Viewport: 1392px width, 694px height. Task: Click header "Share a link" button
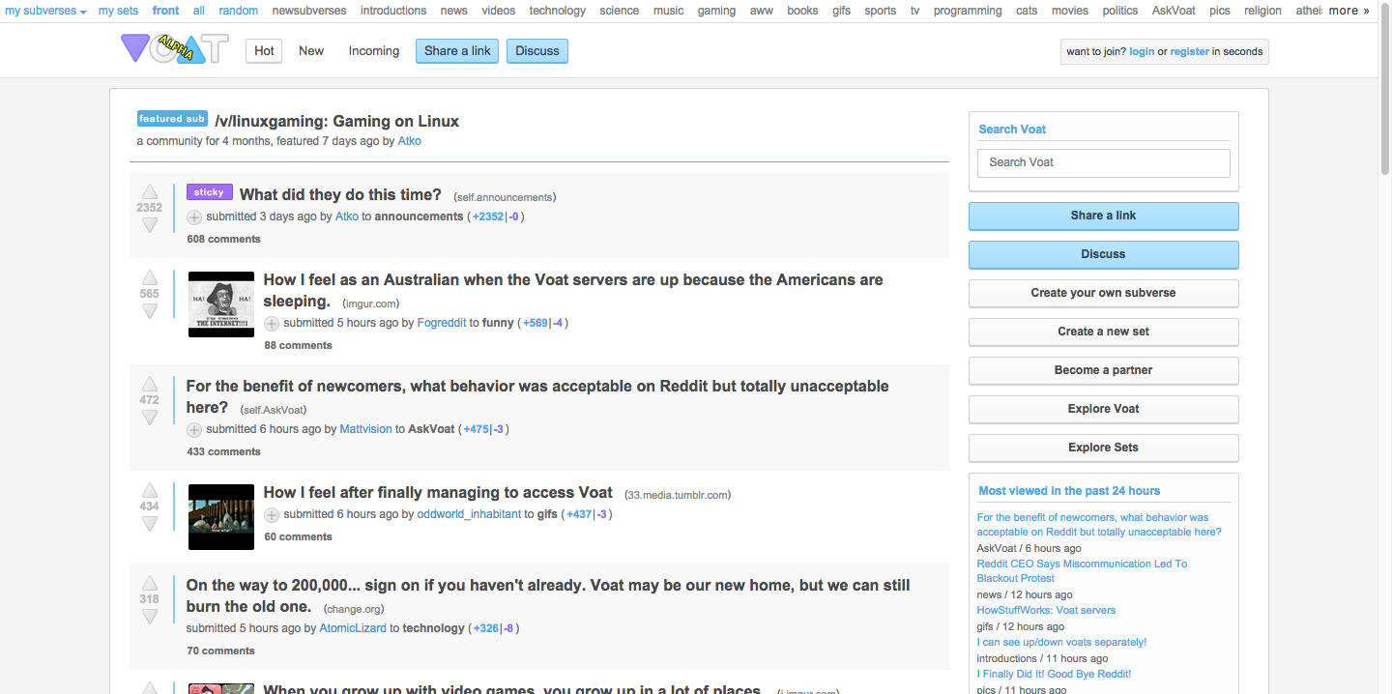(x=457, y=51)
